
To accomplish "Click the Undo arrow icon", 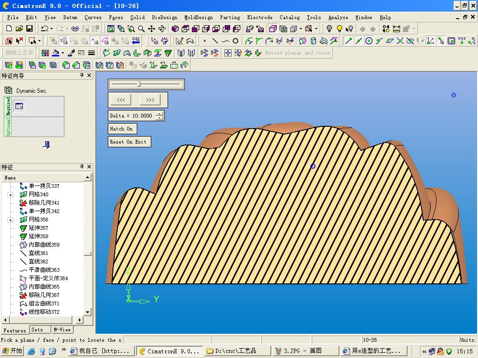I will (x=44, y=28).
